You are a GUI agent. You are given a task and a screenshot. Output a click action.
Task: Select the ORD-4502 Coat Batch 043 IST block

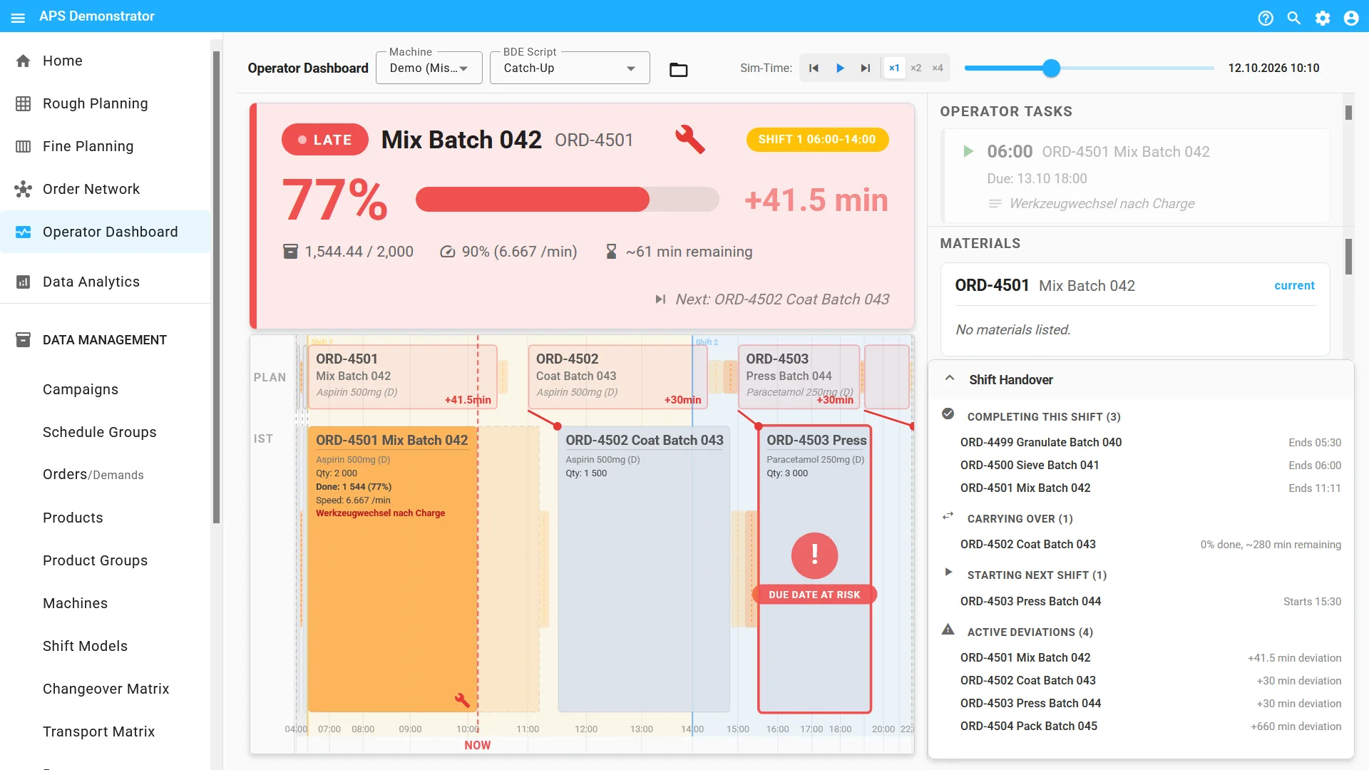644,568
